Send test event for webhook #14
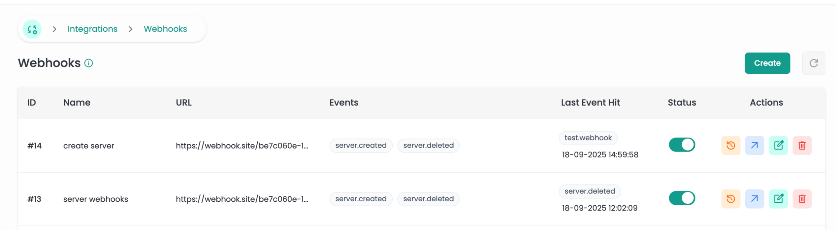The width and height of the screenshot is (836, 230). [754, 145]
